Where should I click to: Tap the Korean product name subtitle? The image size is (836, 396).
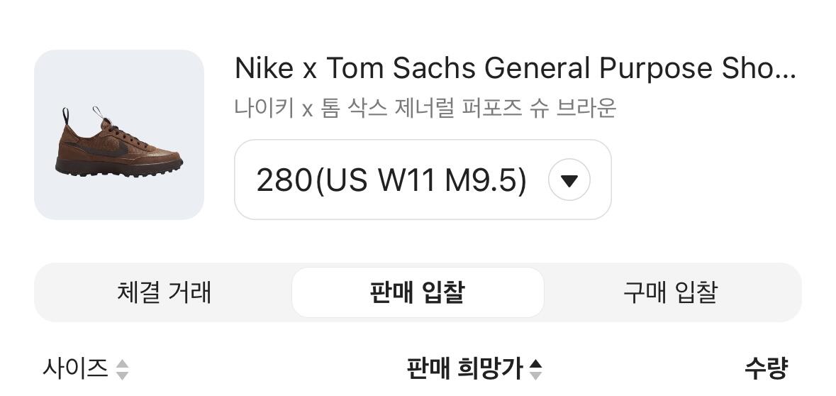pyautogui.click(x=425, y=109)
